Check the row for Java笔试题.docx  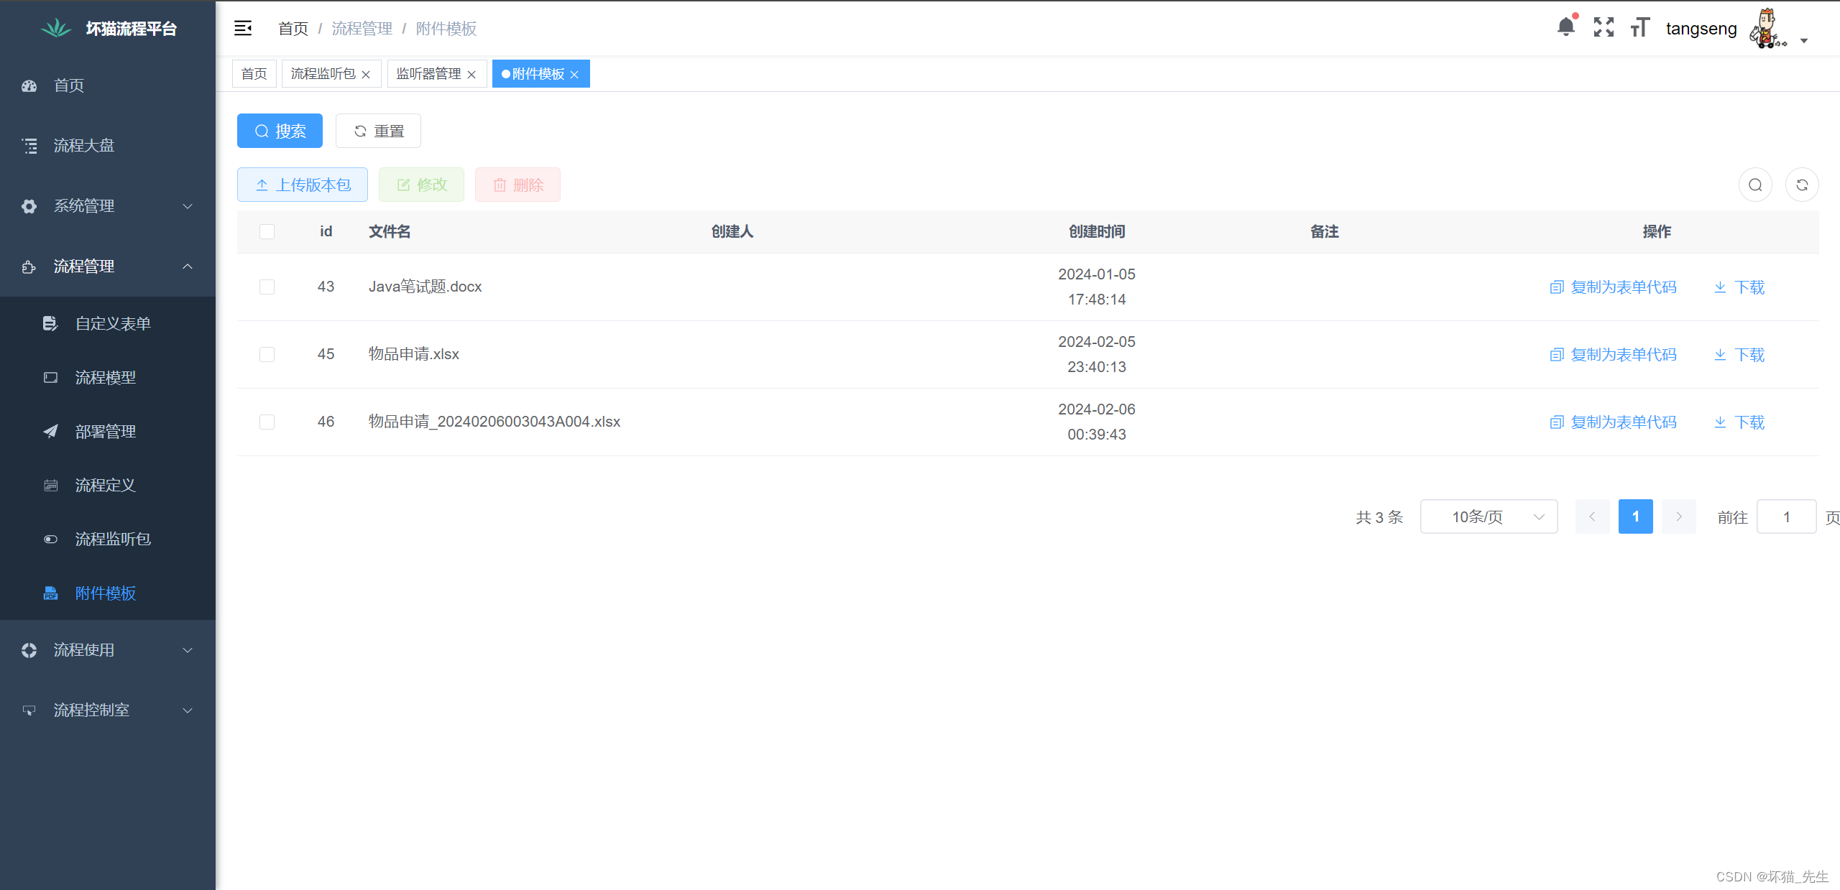pyautogui.click(x=267, y=287)
